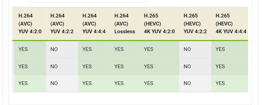Select first-row NO under H.265 YUV 4:2:2
Screen dimensions: 262x105
pyautogui.click(x=187, y=49)
